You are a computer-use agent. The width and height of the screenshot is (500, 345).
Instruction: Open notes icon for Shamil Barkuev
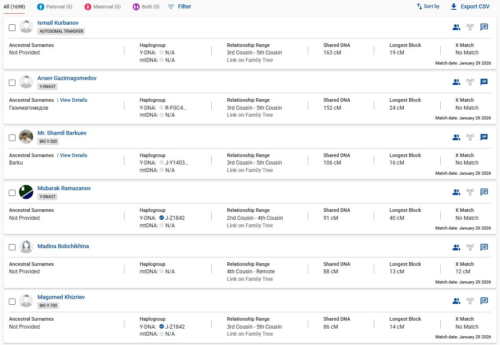pos(484,137)
